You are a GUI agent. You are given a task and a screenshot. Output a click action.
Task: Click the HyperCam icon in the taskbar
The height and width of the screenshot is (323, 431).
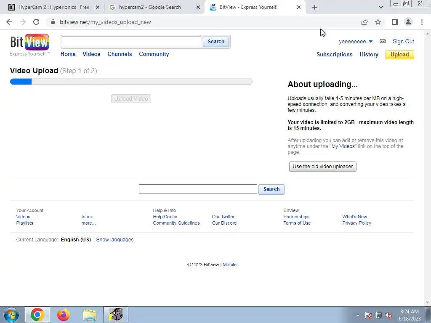pos(116,315)
